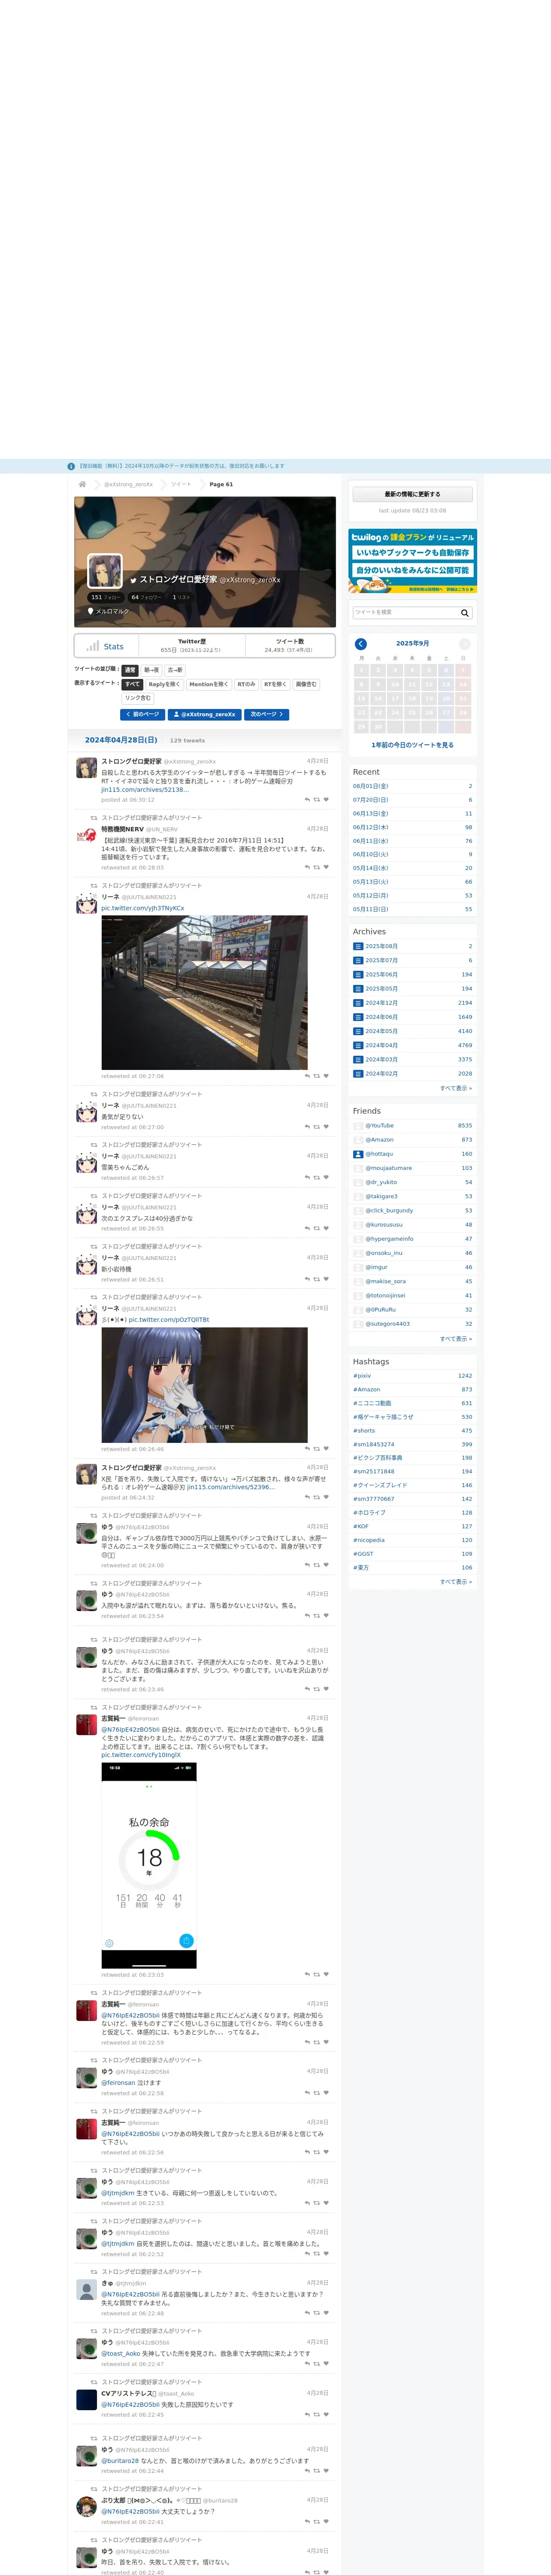
Task: Go to 前のページ
Action: click(x=142, y=715)
